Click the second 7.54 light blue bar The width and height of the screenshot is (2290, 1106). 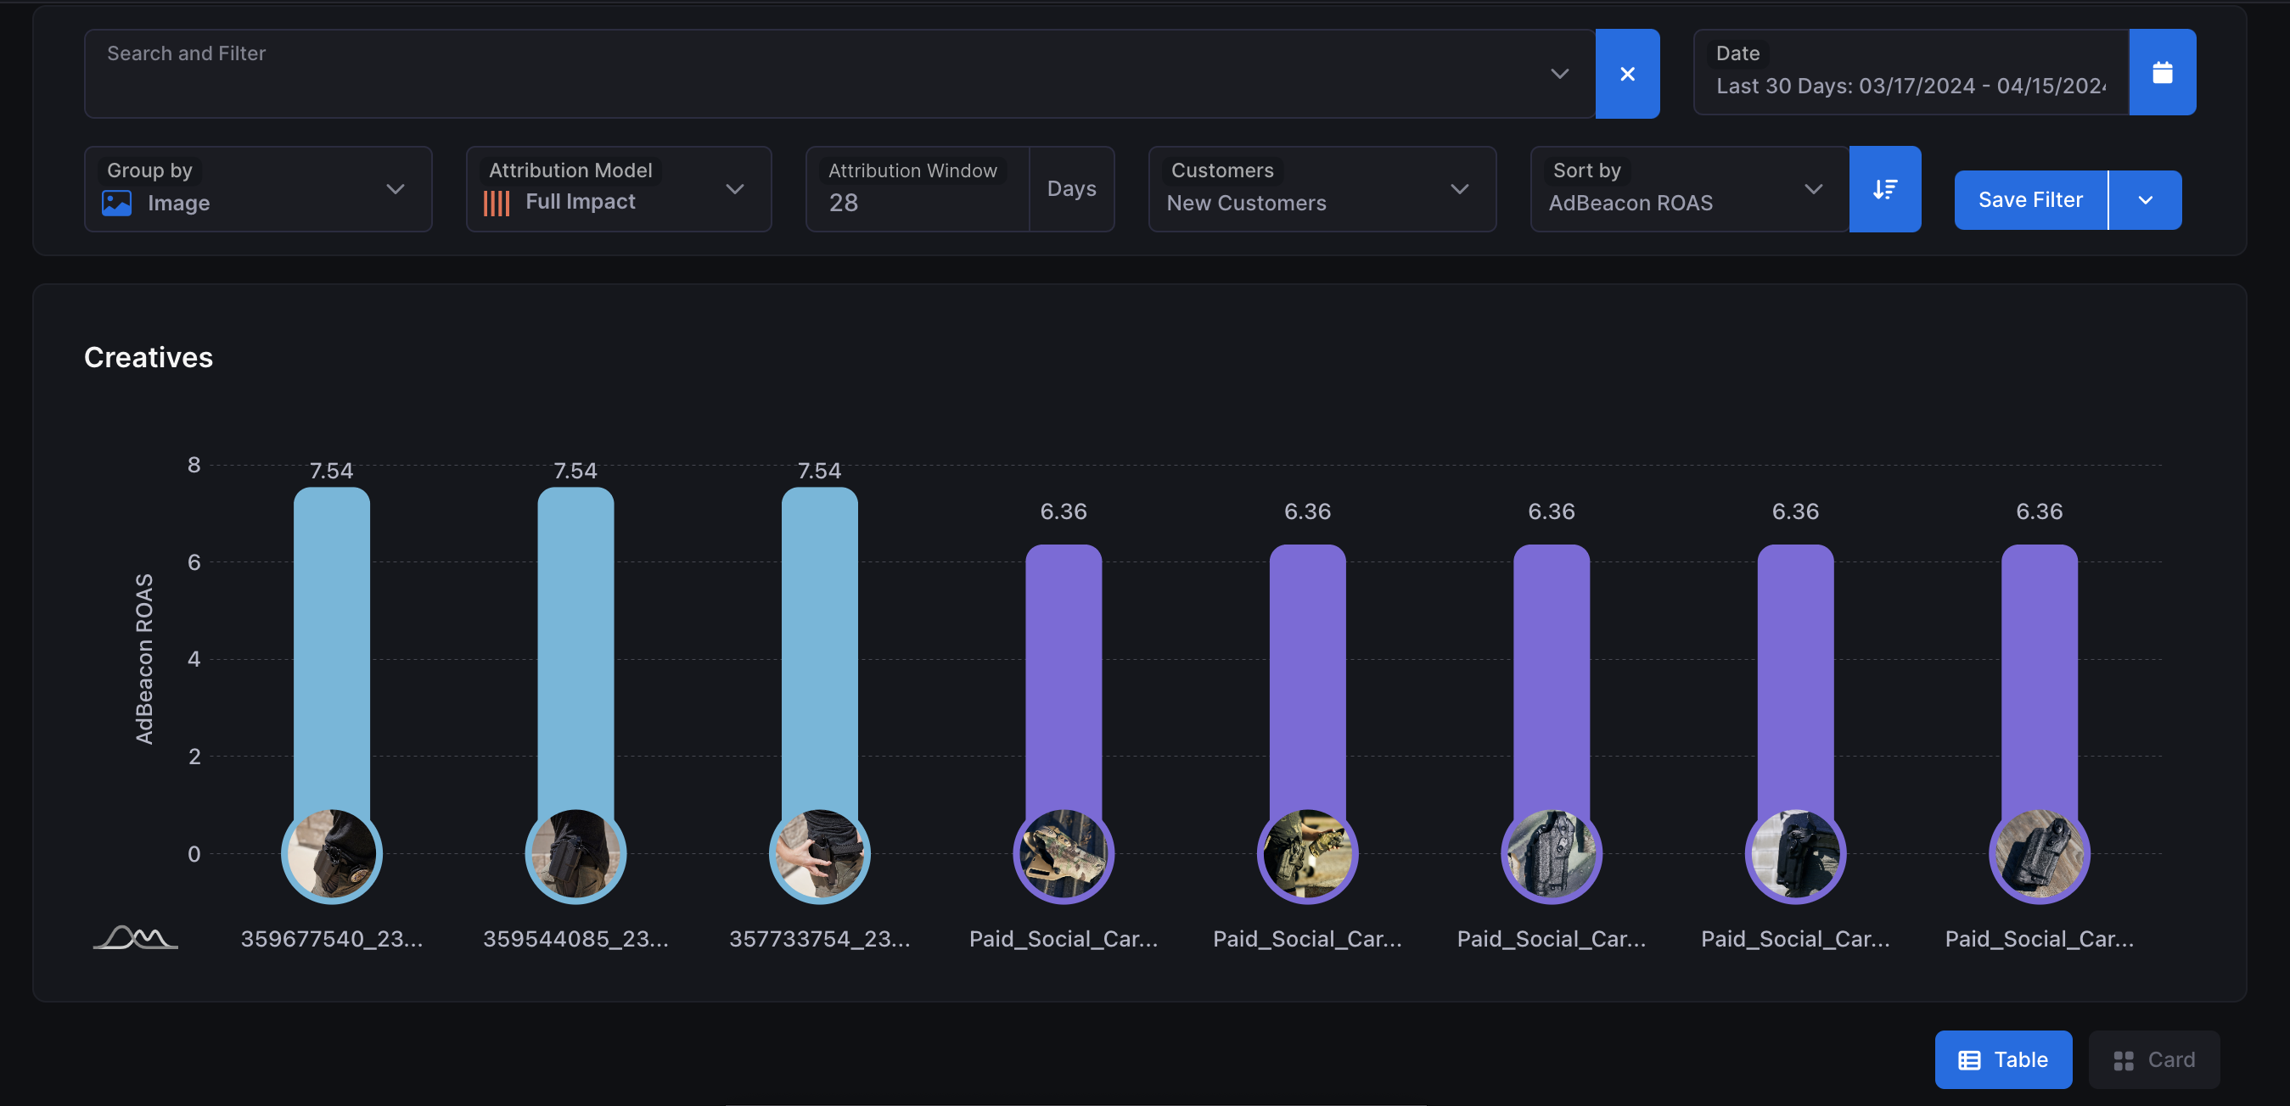(x=575, y=649)
